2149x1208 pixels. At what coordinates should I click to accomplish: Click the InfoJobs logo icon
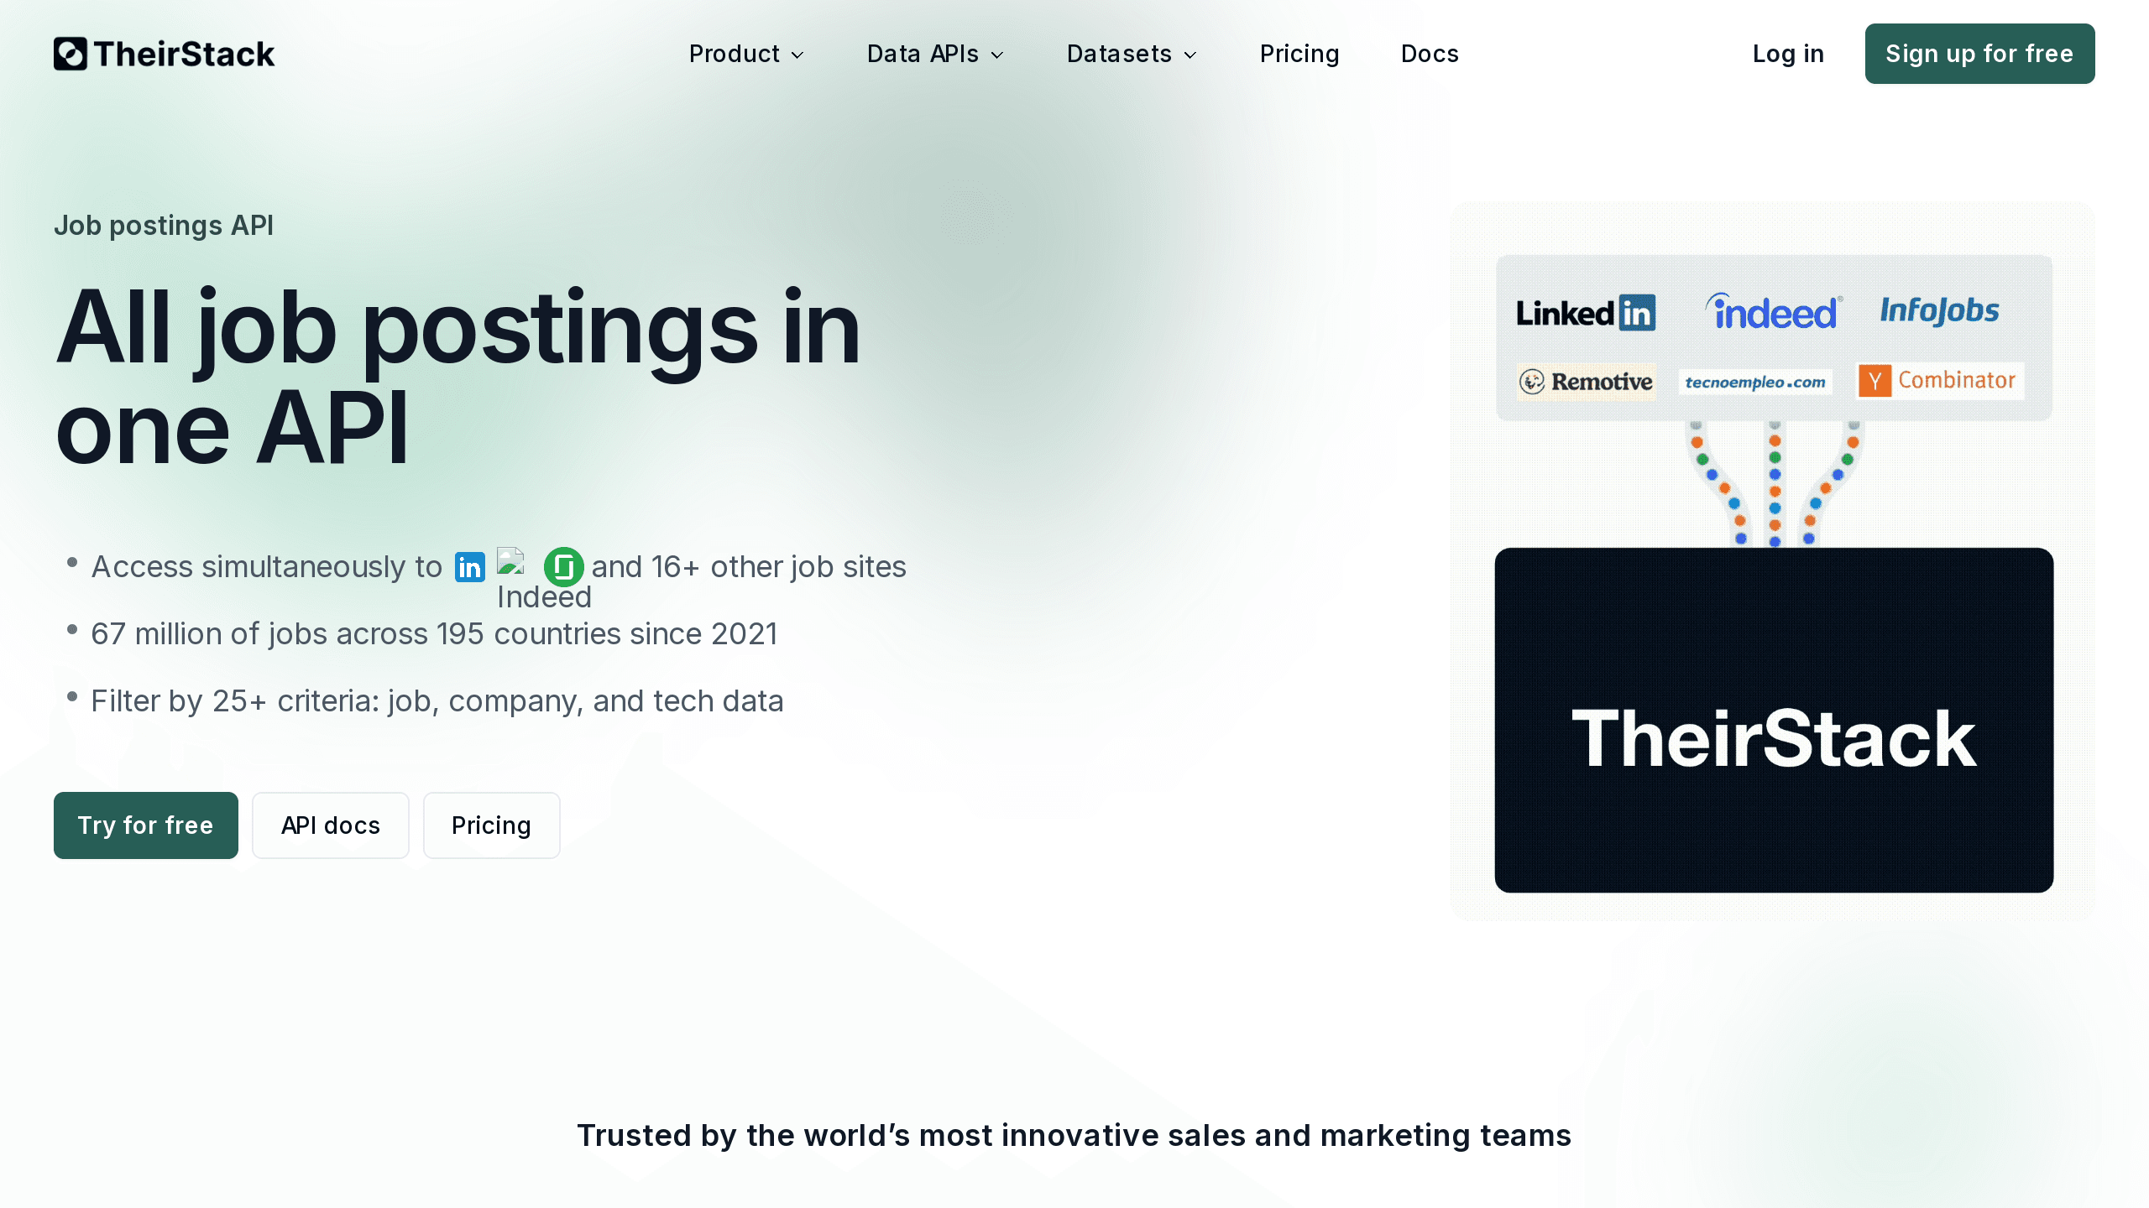(1938, 310)
